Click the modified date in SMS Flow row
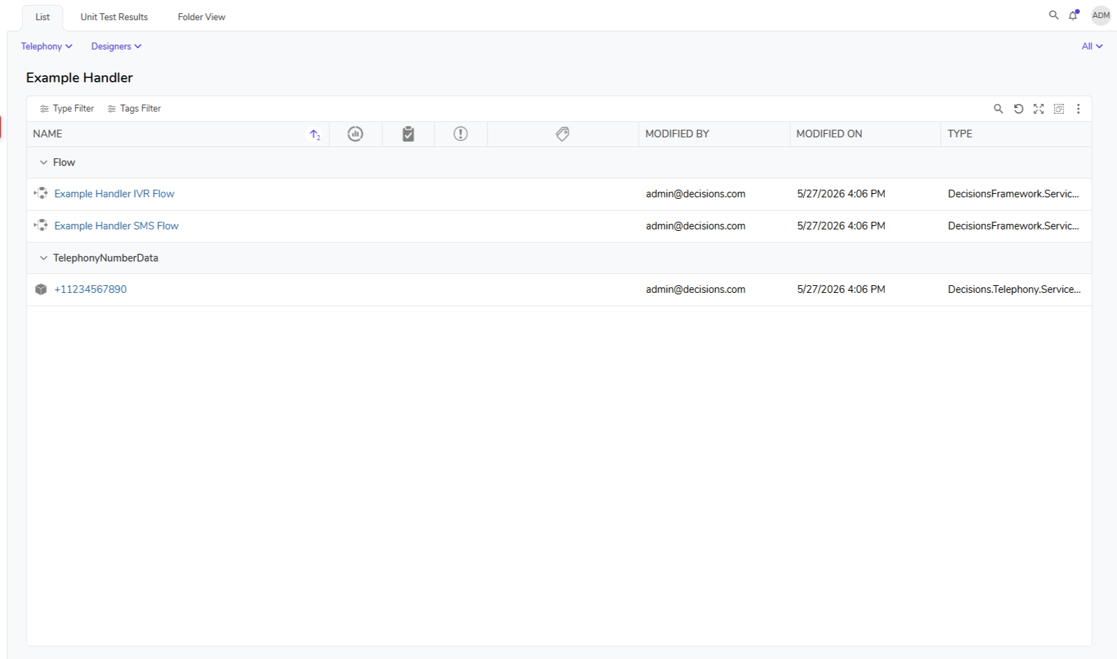This screenshot has width=1117, height=659. pos(841,226)
